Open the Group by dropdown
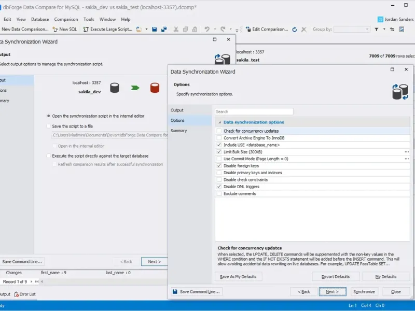 (x=352, y=30)
